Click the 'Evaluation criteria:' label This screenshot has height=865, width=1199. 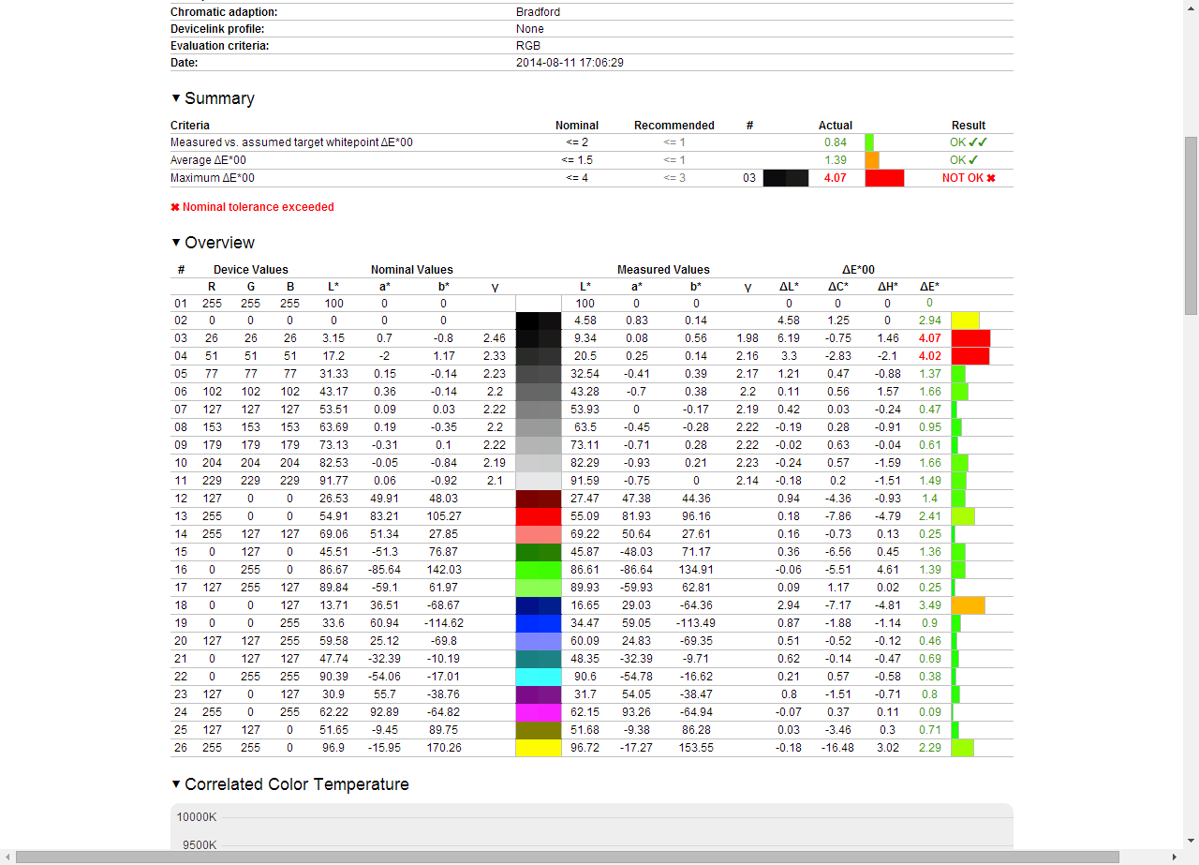219,46
